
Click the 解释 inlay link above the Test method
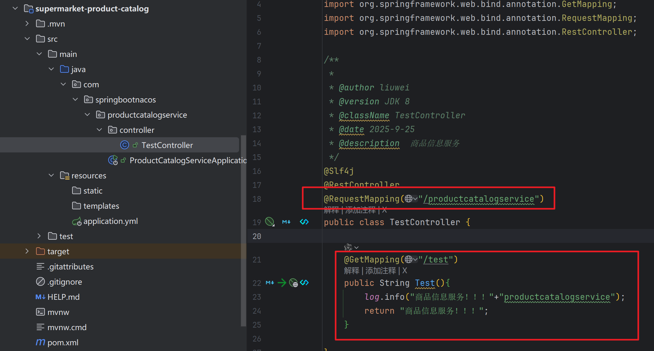tap(351, 271)
